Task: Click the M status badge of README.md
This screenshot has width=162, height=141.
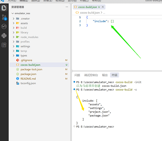Action: pos(66,79)
